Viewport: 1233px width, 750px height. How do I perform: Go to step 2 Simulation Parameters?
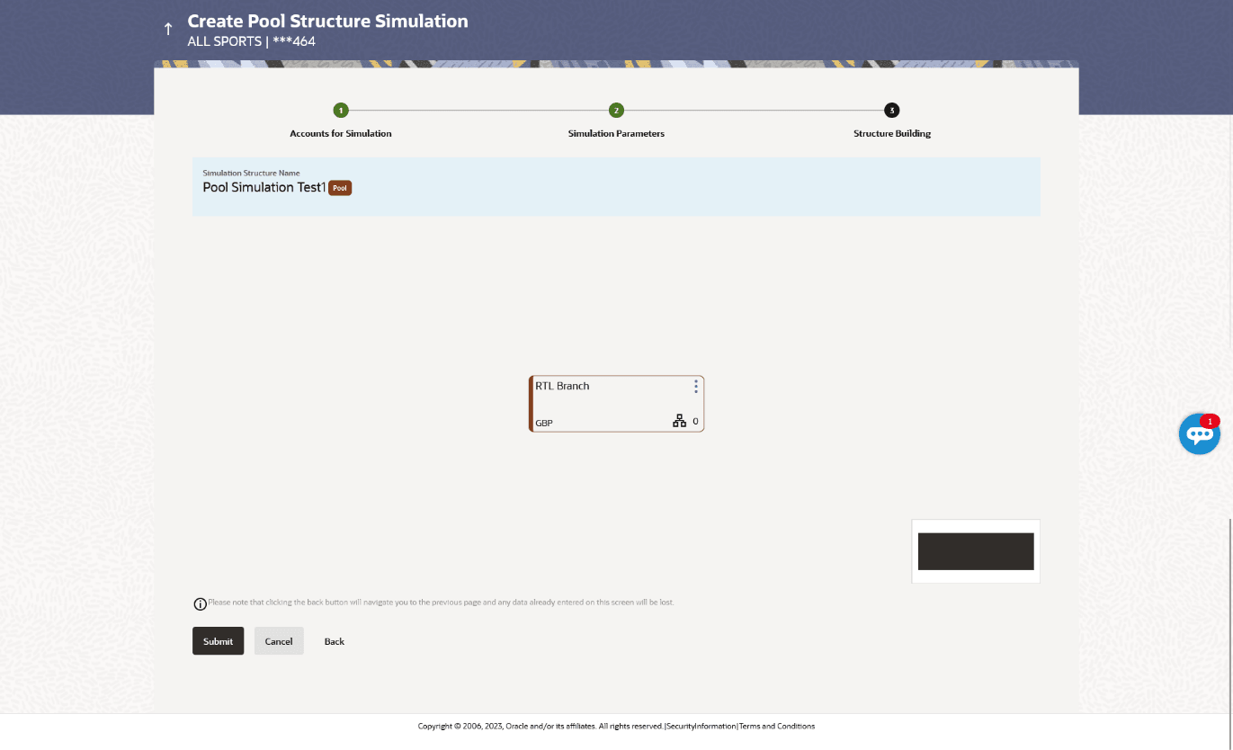coord(616,111)
